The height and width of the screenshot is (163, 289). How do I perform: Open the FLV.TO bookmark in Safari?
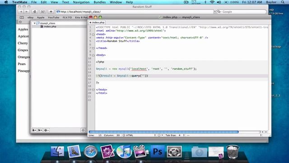click(x=67, y=17)
